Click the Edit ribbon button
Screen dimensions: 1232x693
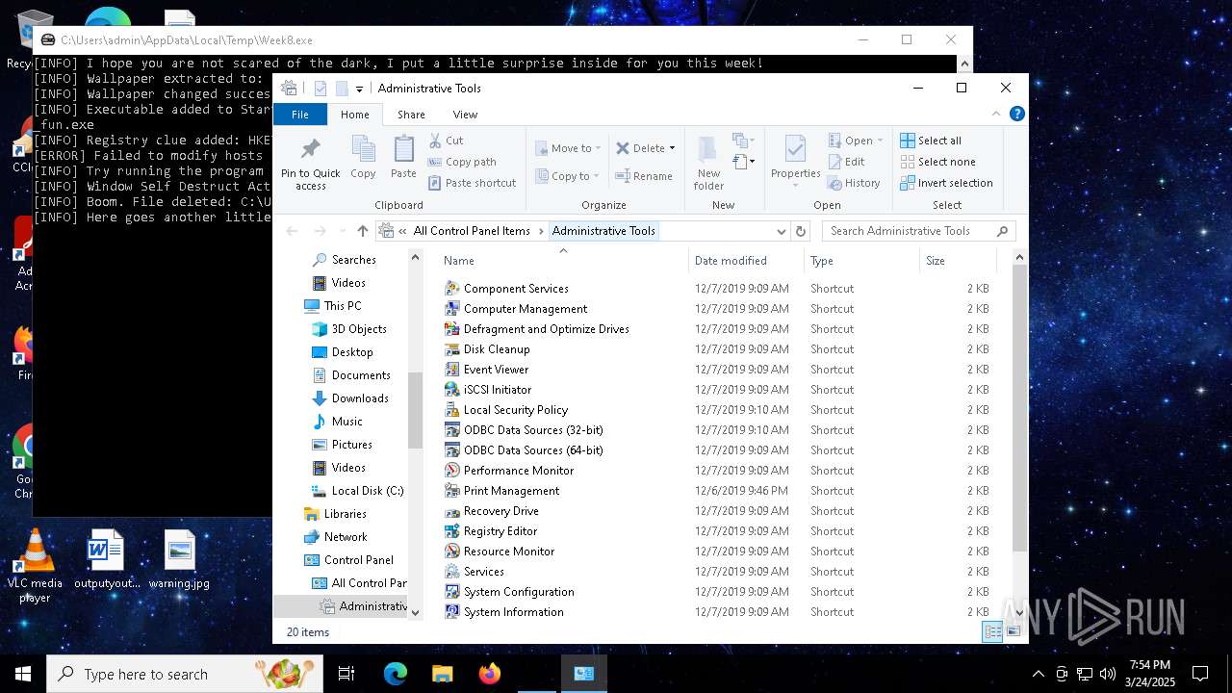coord(846,162)
